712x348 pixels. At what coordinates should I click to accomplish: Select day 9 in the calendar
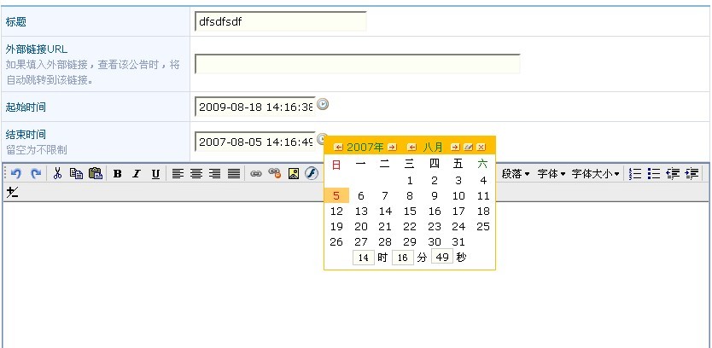[434, 195]
